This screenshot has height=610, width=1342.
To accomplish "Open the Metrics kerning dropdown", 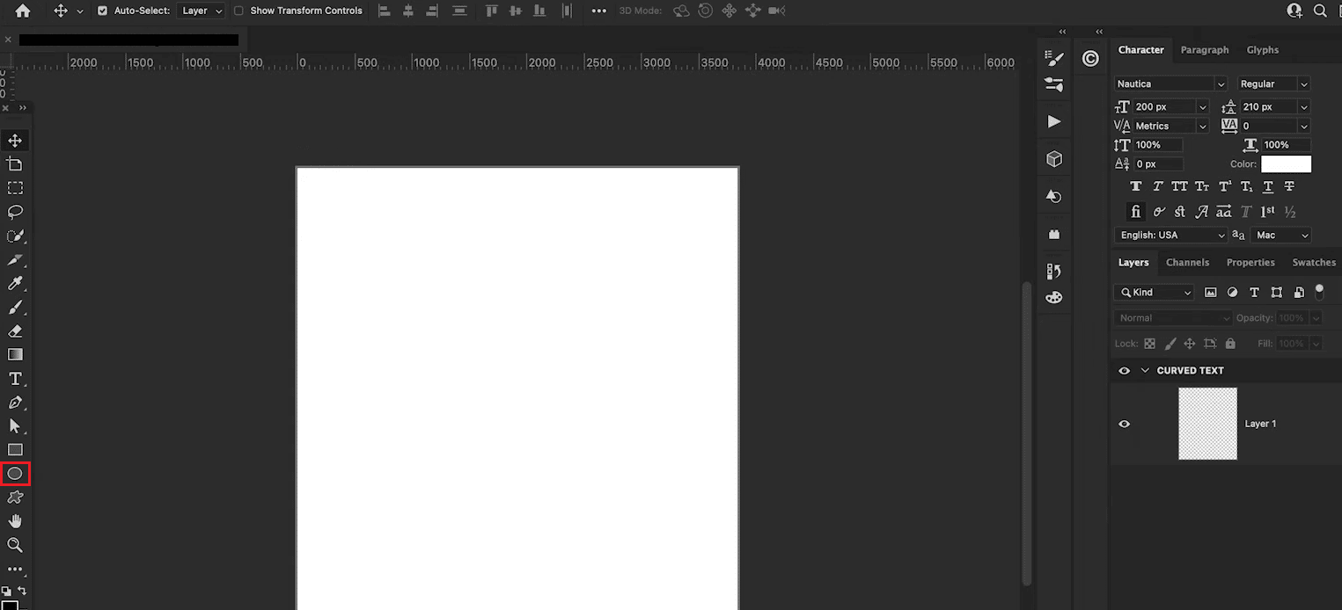I will tap(1170, 126).
